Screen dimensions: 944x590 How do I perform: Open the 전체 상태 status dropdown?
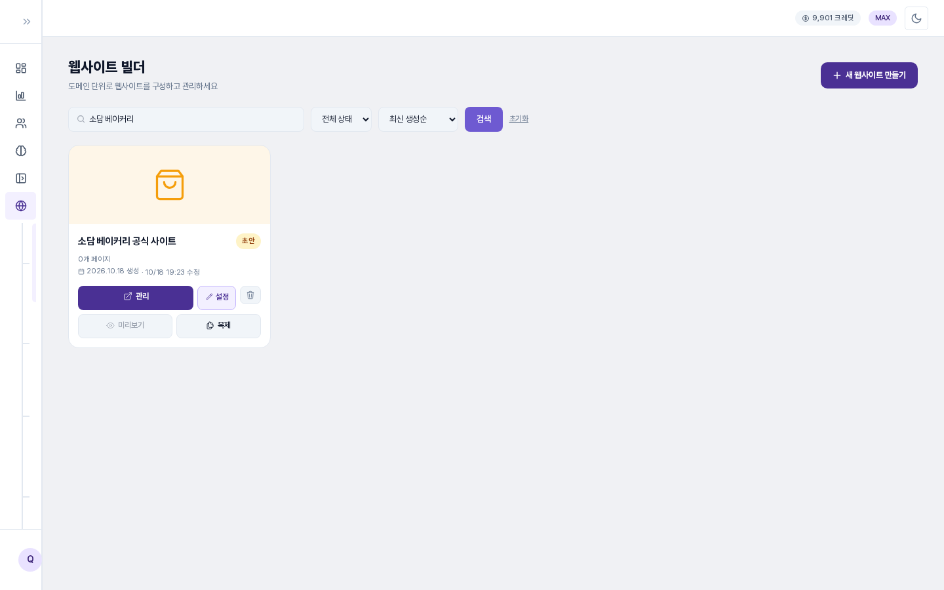[x=341, y=119]
